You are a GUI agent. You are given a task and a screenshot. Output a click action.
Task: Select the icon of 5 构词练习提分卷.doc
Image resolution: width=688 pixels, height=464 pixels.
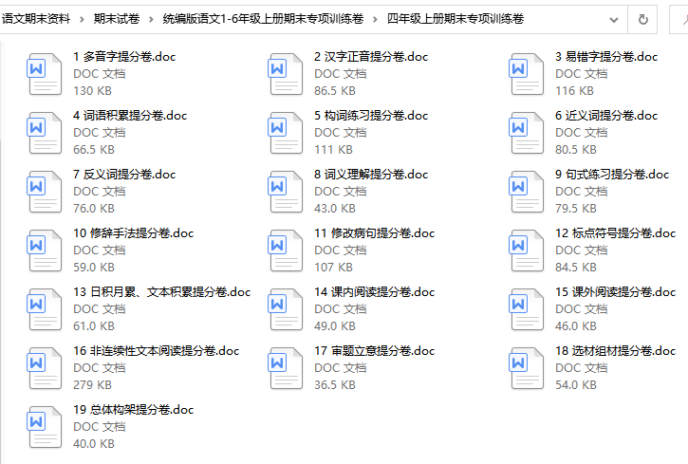coord(286,133)
